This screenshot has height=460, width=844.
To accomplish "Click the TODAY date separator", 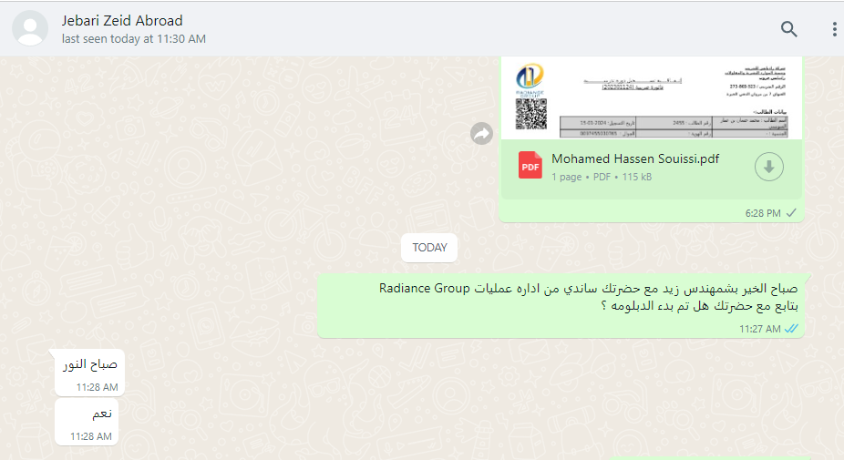I will (x=429, y=248).
